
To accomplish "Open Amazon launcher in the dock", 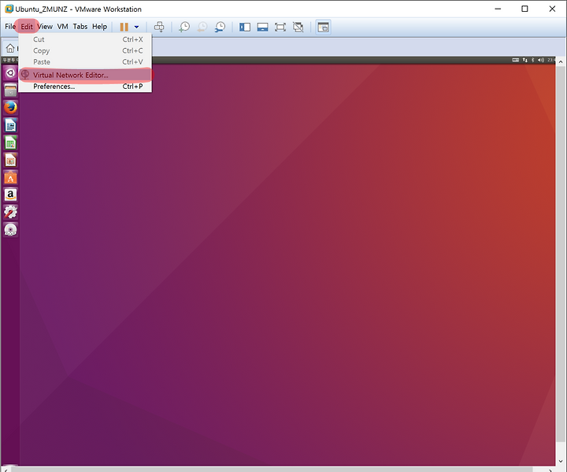I will [10, 194].
